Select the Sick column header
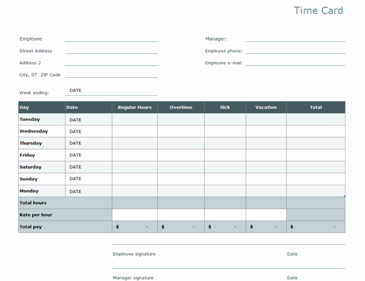 (225, 107)
